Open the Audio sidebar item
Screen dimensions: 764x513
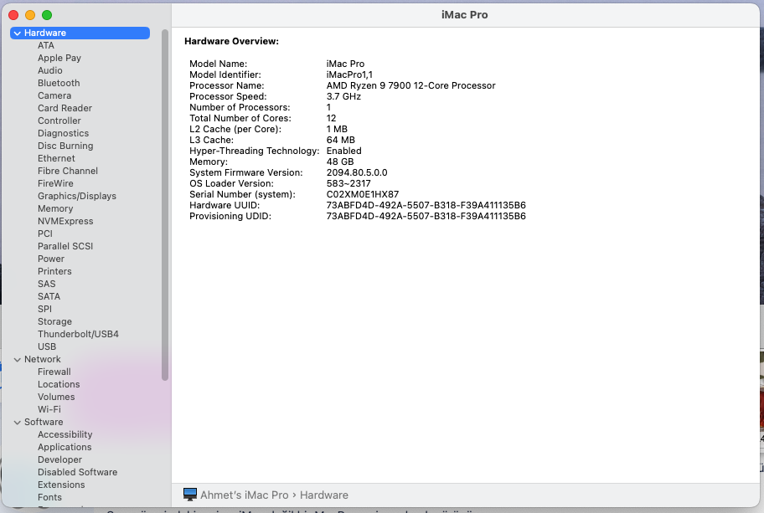50,70
